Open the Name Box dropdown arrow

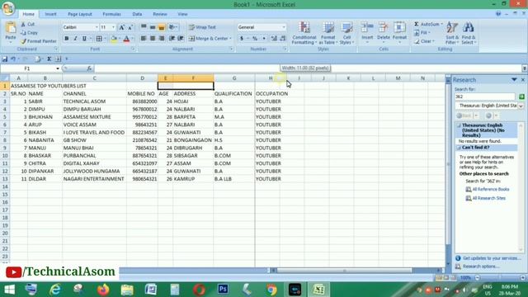(58, 68)
